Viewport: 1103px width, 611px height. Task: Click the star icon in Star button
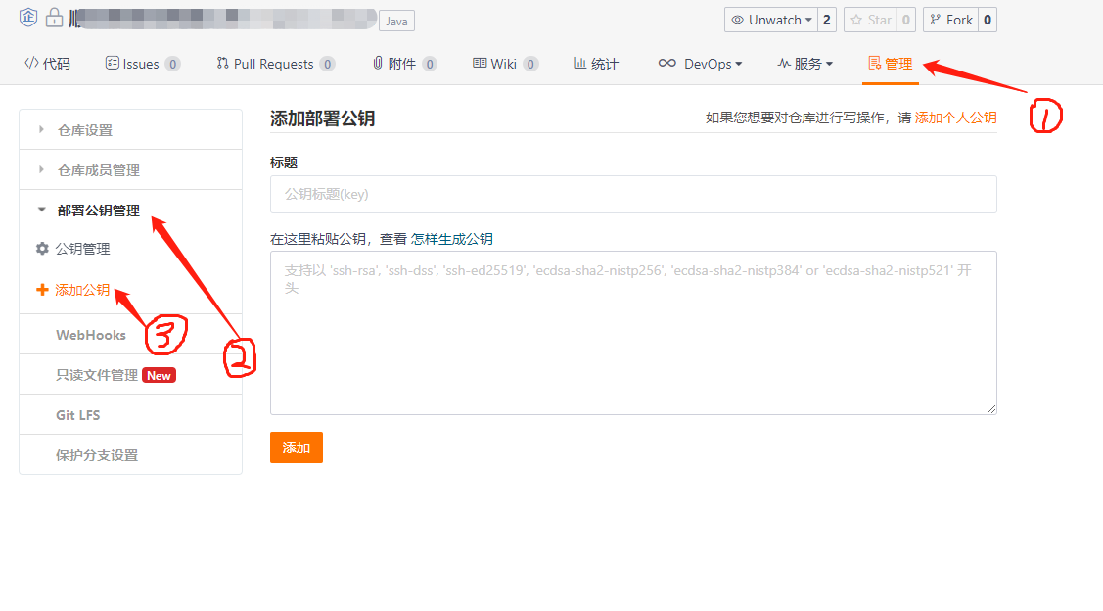click(x=856, y=20)
